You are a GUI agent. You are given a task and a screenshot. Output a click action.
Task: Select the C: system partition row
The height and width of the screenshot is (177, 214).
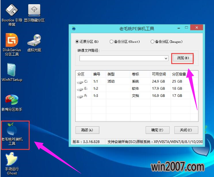tap(137, 82)
